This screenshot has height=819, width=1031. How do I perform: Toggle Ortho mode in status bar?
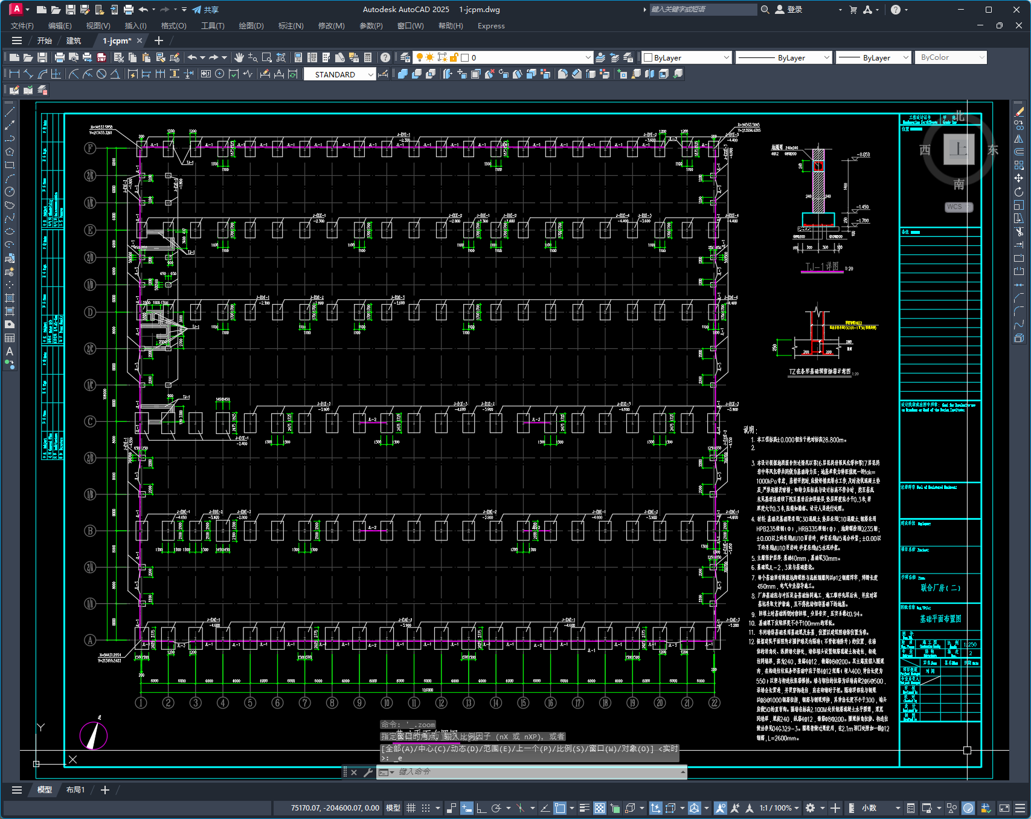(x=481, y=808)
